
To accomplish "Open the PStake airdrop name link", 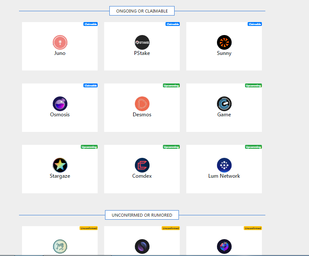I will pos(142,53).
